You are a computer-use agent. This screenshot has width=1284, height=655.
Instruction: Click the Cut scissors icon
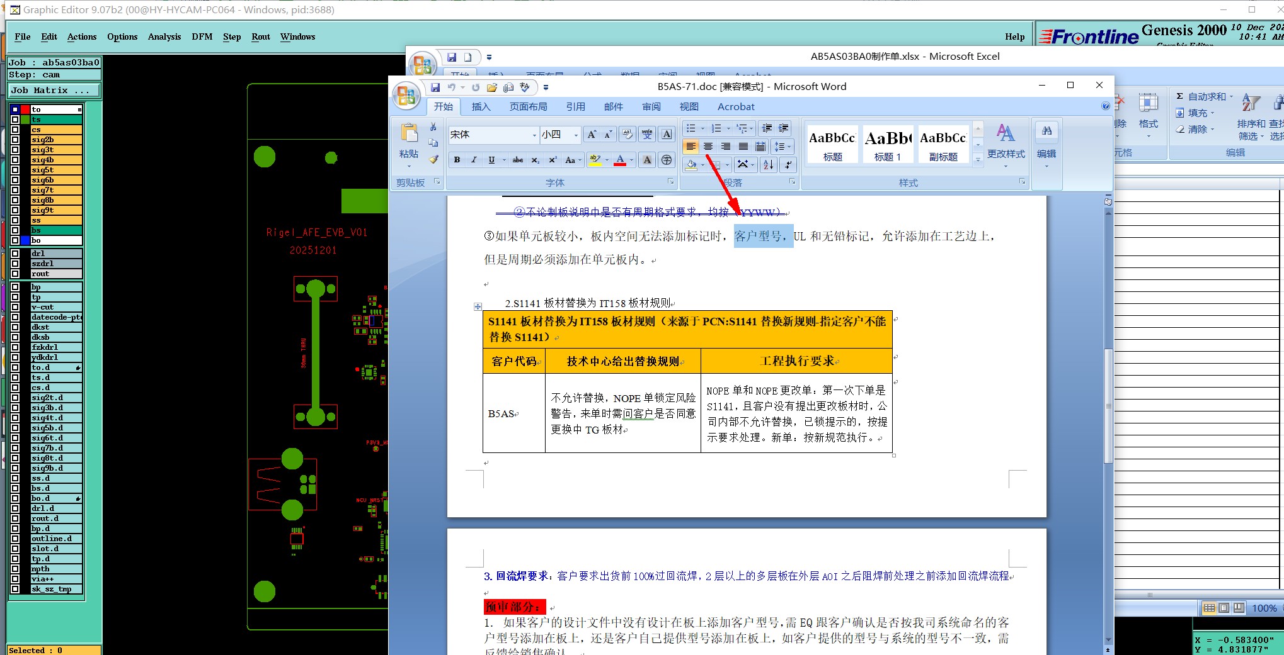[x=433, y=127]
